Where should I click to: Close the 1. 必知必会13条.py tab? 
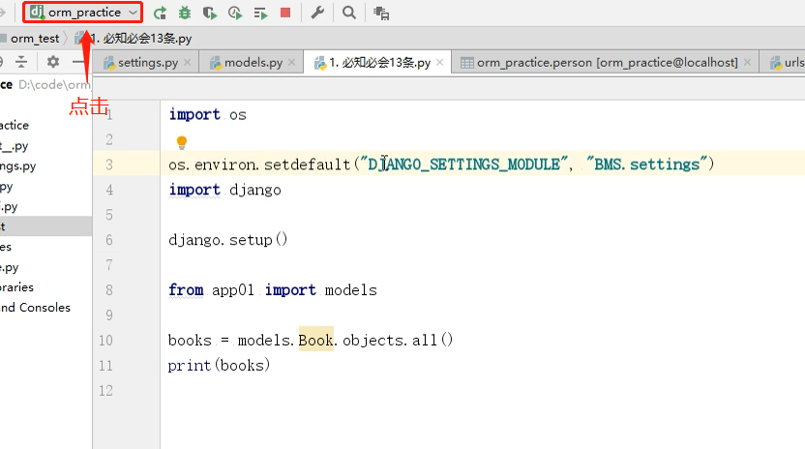tap(439, 62)
